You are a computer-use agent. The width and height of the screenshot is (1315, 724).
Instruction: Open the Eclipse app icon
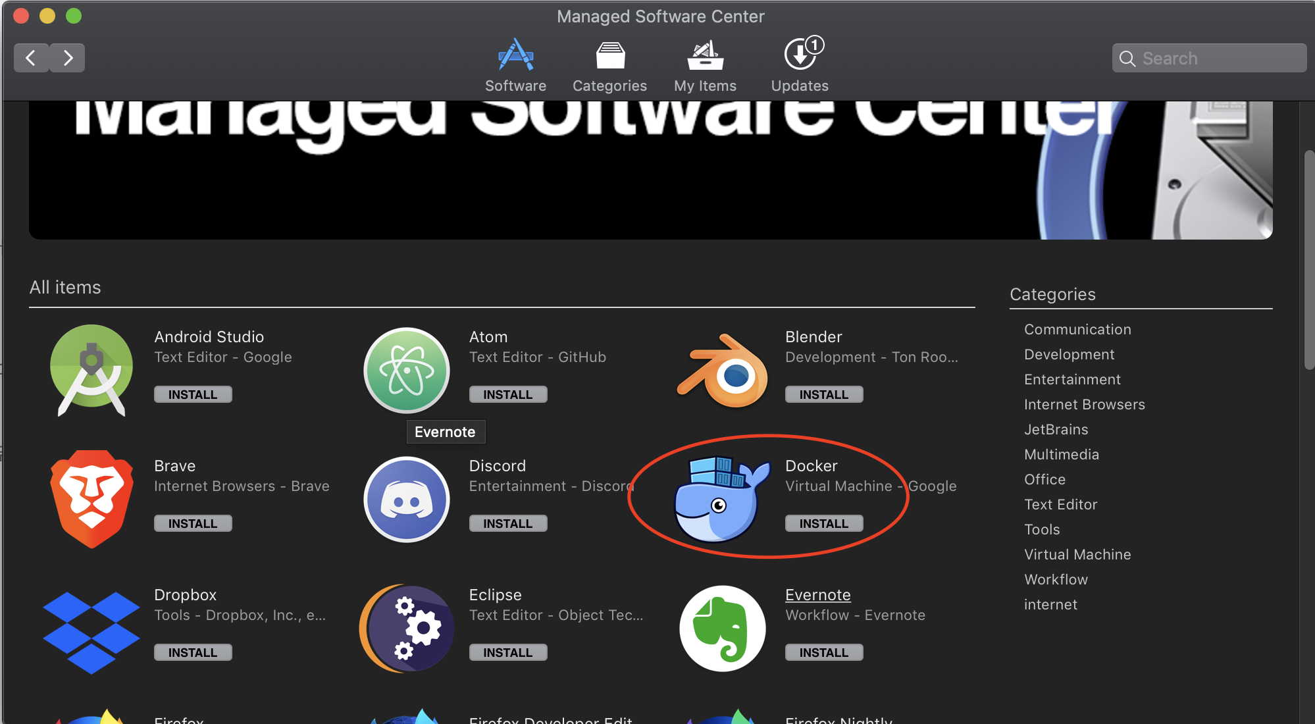pos(407,629)
